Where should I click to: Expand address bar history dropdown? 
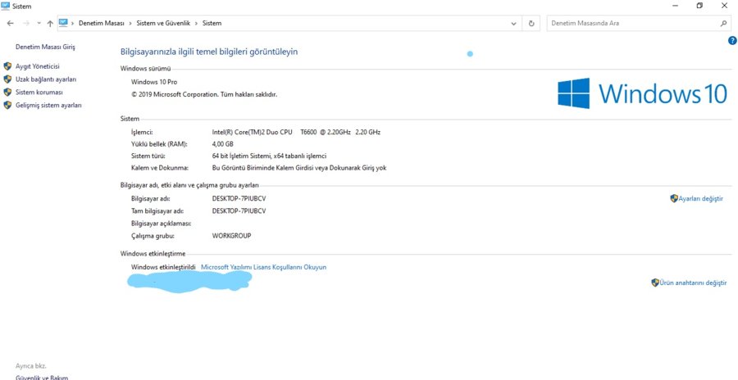click(513, 23)
